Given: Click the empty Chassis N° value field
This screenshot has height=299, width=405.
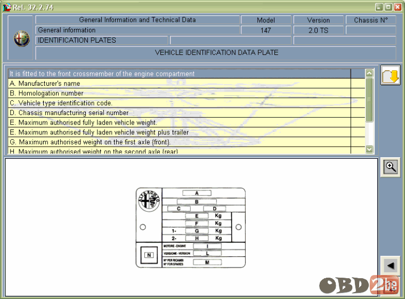Looking at the screenshot, I should click(x=371, y=30).
